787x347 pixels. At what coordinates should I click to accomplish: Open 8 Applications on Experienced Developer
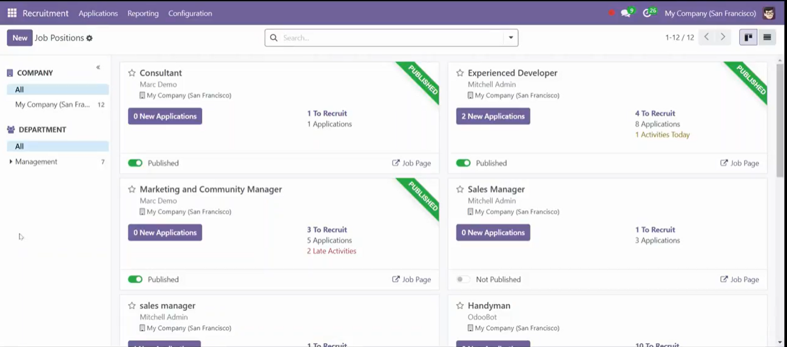(658, 124)
